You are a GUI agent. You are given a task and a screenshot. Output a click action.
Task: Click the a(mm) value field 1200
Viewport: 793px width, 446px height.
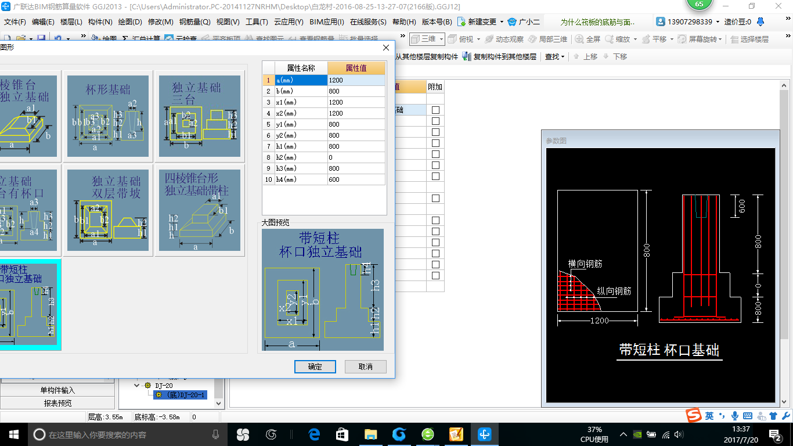tap(356, 80)
